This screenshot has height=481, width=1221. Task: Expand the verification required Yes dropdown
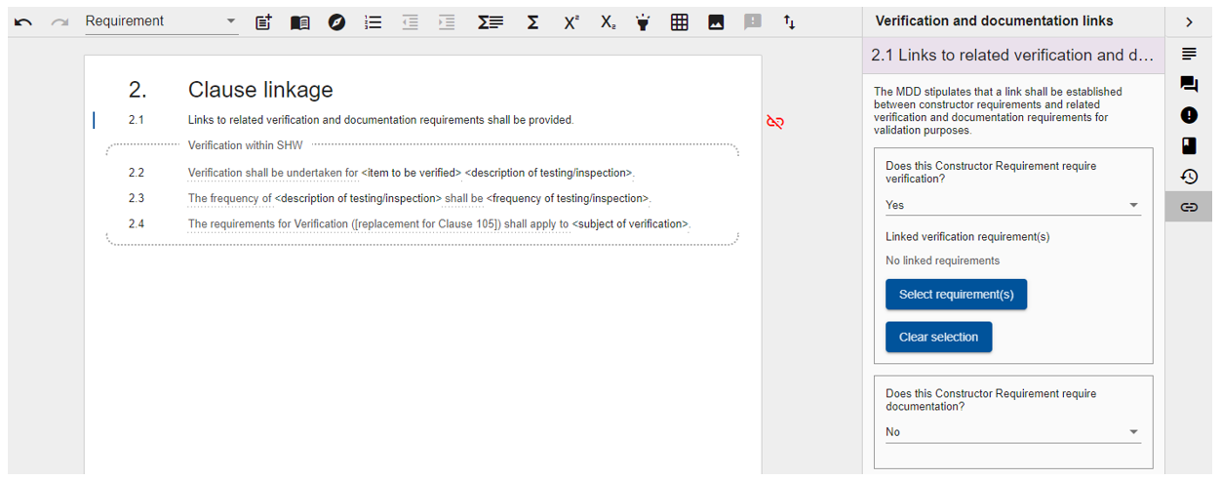(x=1012, y=205)
